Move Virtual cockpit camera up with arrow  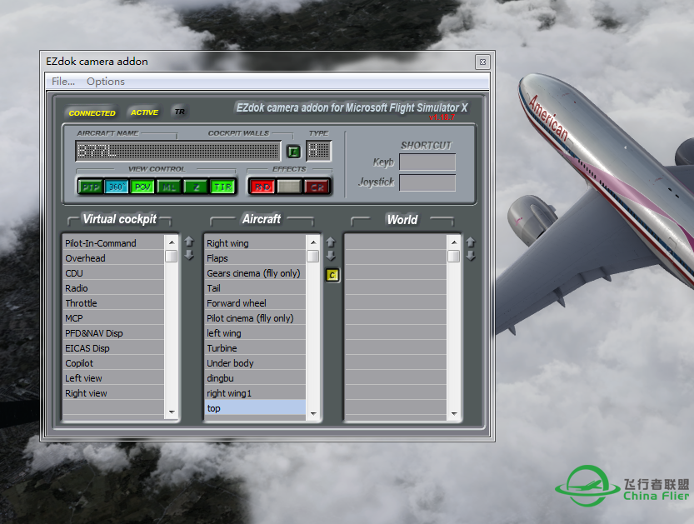pyautogui.click(x=189, y=242)
